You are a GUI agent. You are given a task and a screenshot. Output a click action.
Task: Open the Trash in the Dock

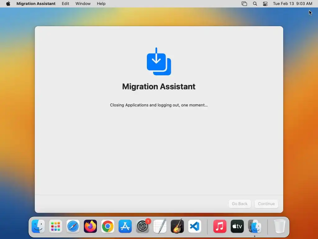pyautogui.click(x=280, y=226)
